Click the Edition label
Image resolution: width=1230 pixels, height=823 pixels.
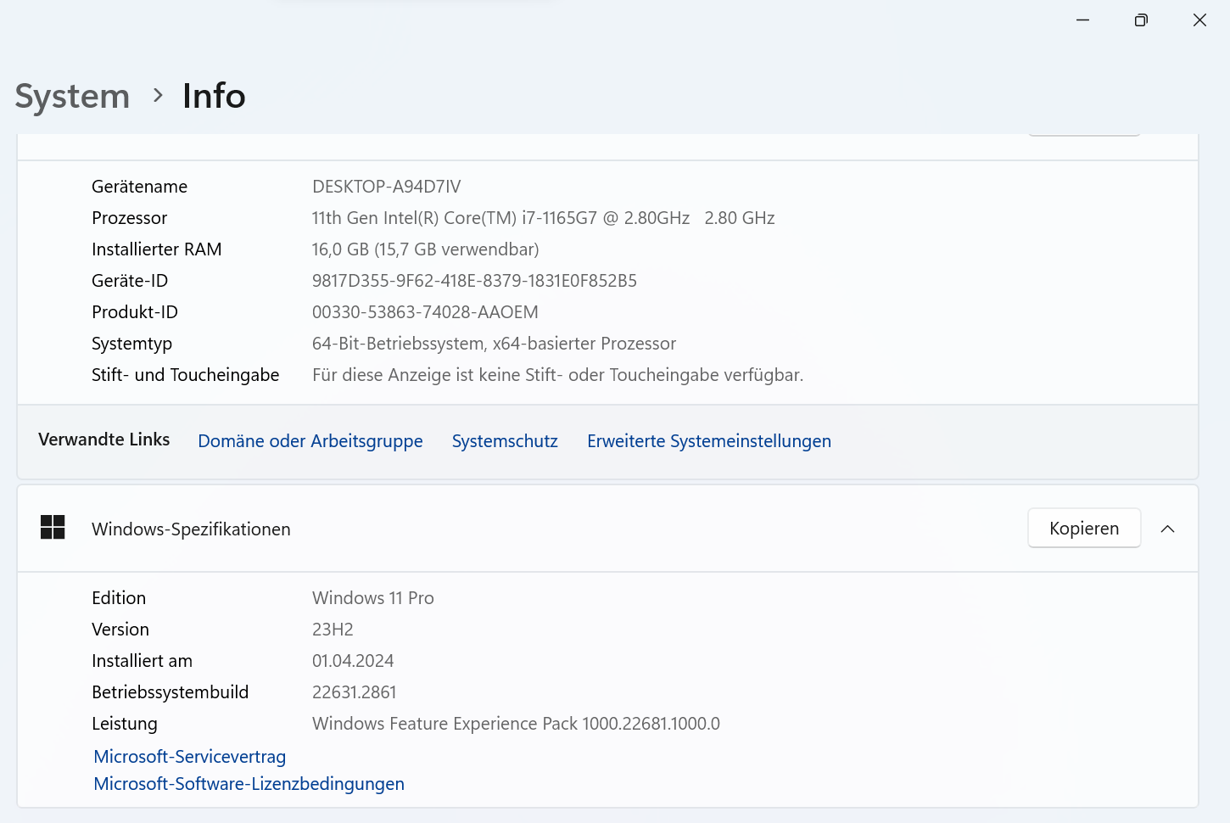click(119, 598)
